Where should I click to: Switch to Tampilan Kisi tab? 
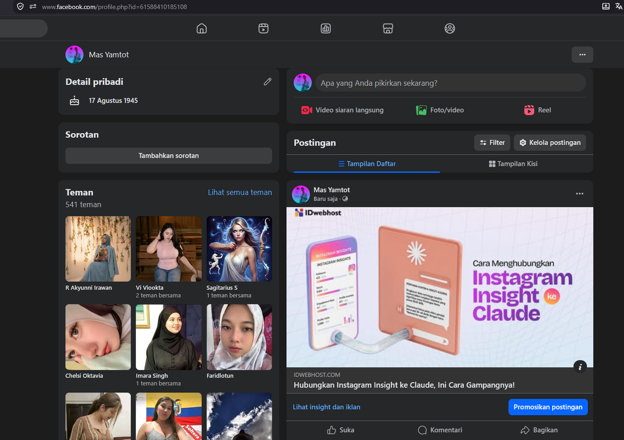click(513, 164)
